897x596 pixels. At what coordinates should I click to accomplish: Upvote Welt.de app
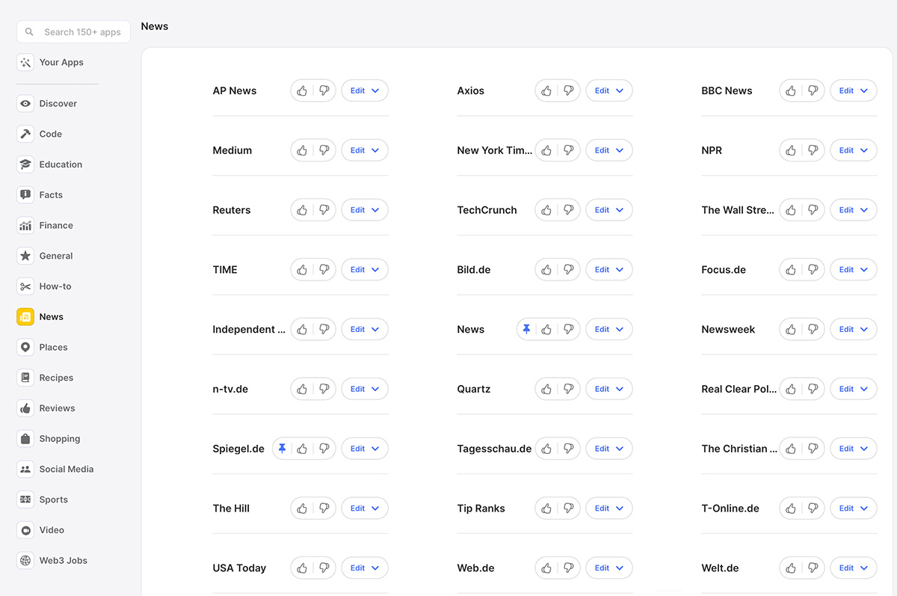[x=791, y=568]
